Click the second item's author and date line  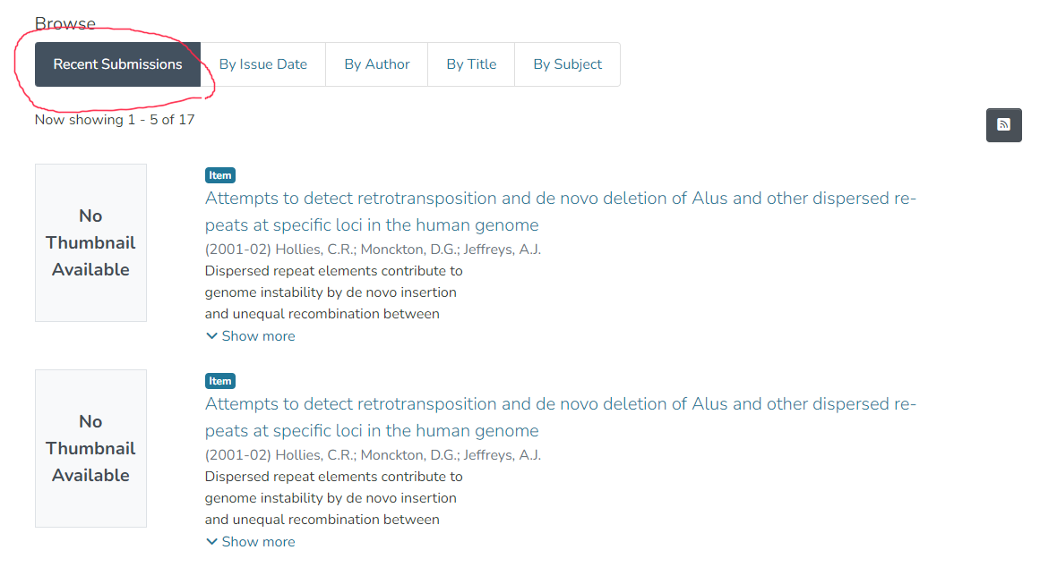click(x=373, y=455)
